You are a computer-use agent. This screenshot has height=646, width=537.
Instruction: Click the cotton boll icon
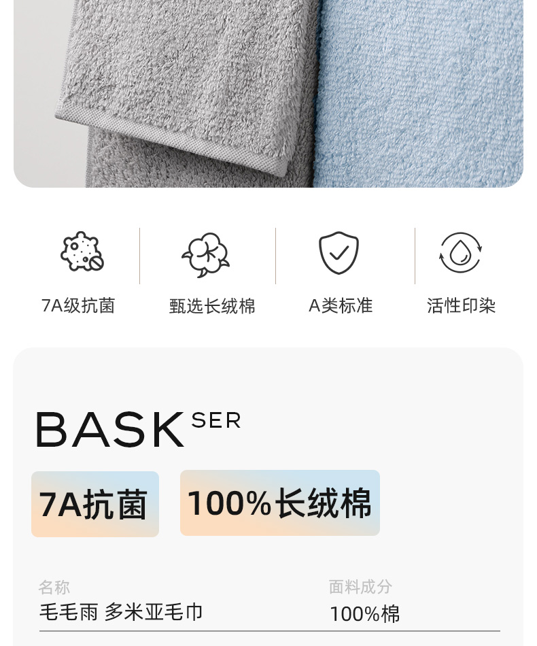[206, 254]
